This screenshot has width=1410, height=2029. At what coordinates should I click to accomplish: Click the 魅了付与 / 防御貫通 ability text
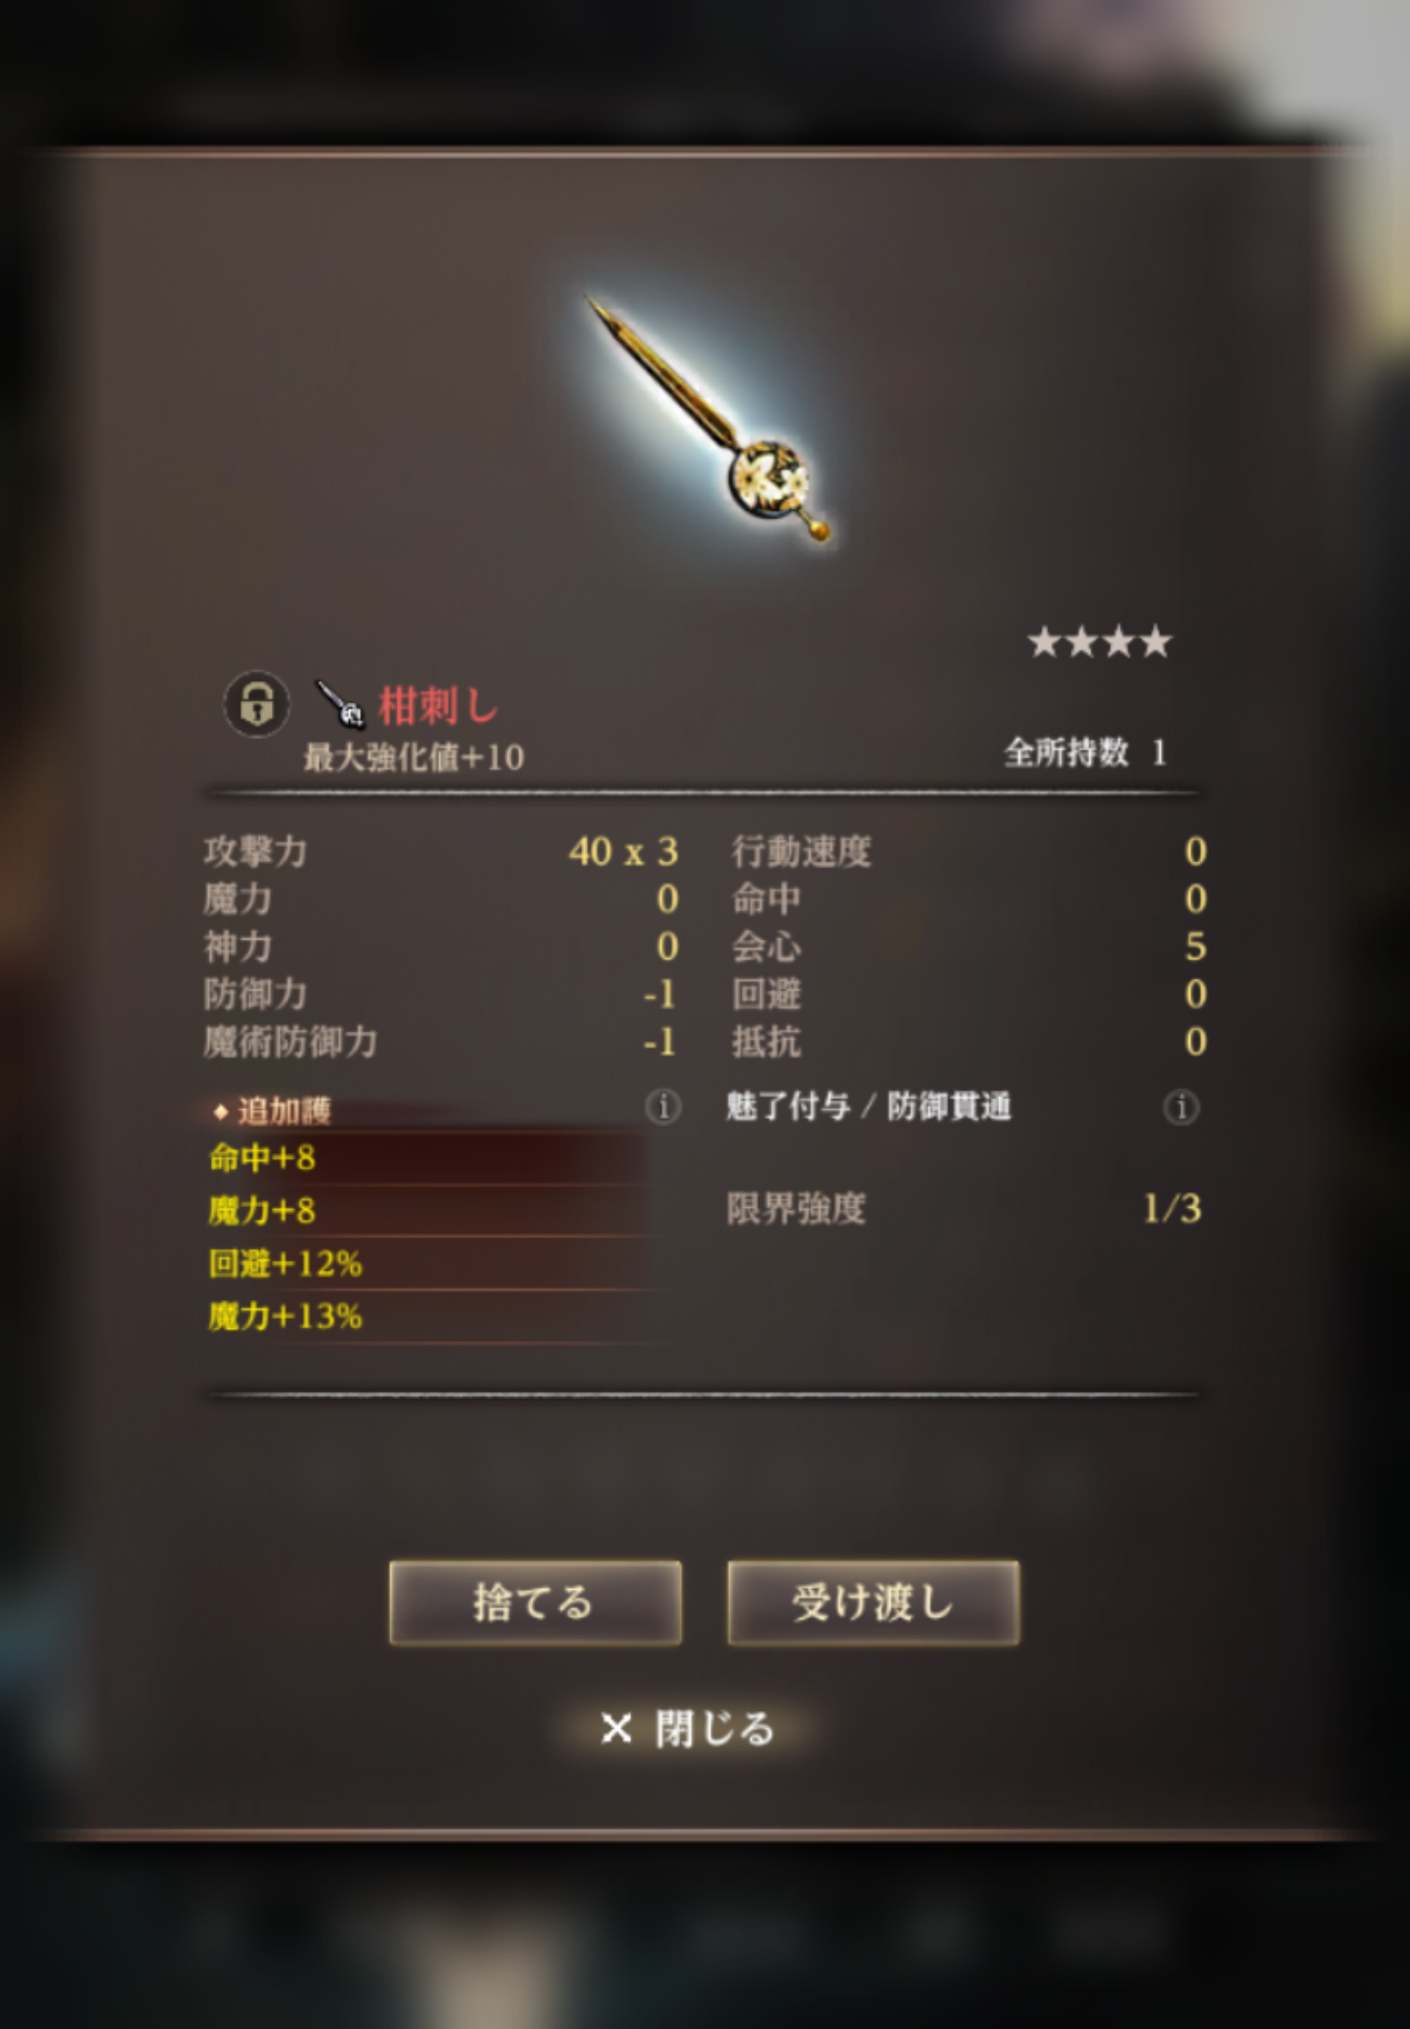[868, 1106]
